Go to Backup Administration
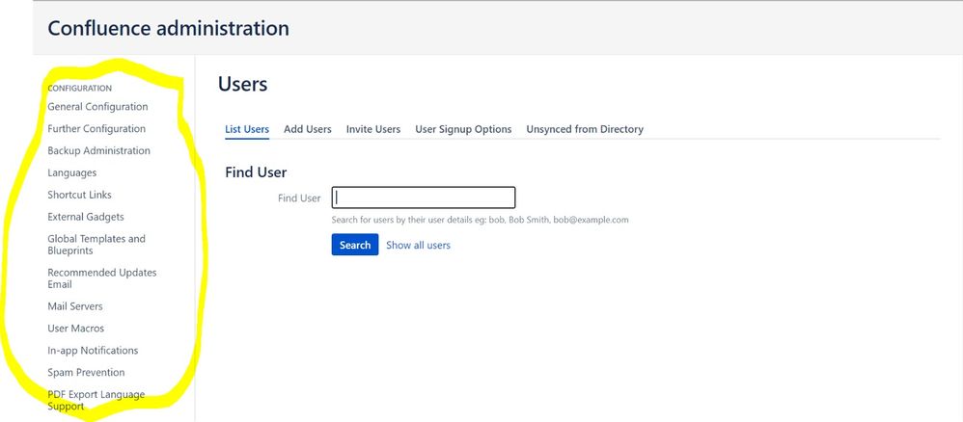 [x=98, y=151]
